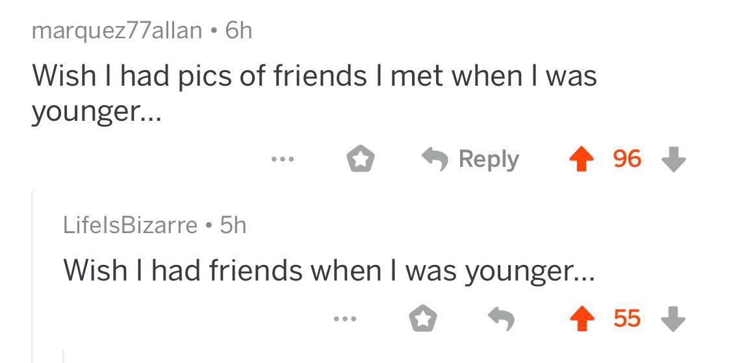Downvote marquez77allan's comment
The width and height of the screenshot is (731, 363).
pyautogui.click(x=673, y=158)
